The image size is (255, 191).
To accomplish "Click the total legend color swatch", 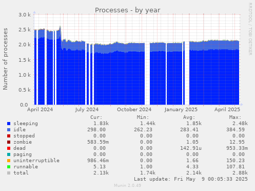I will pos(9,173).
